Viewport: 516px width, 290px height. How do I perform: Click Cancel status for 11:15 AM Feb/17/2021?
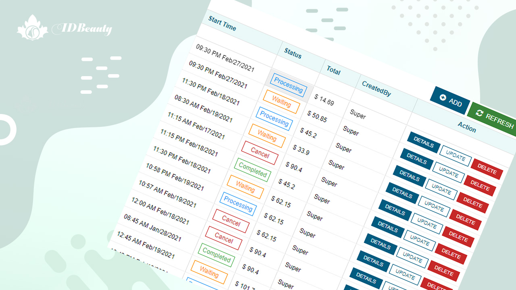pos(260,153)
